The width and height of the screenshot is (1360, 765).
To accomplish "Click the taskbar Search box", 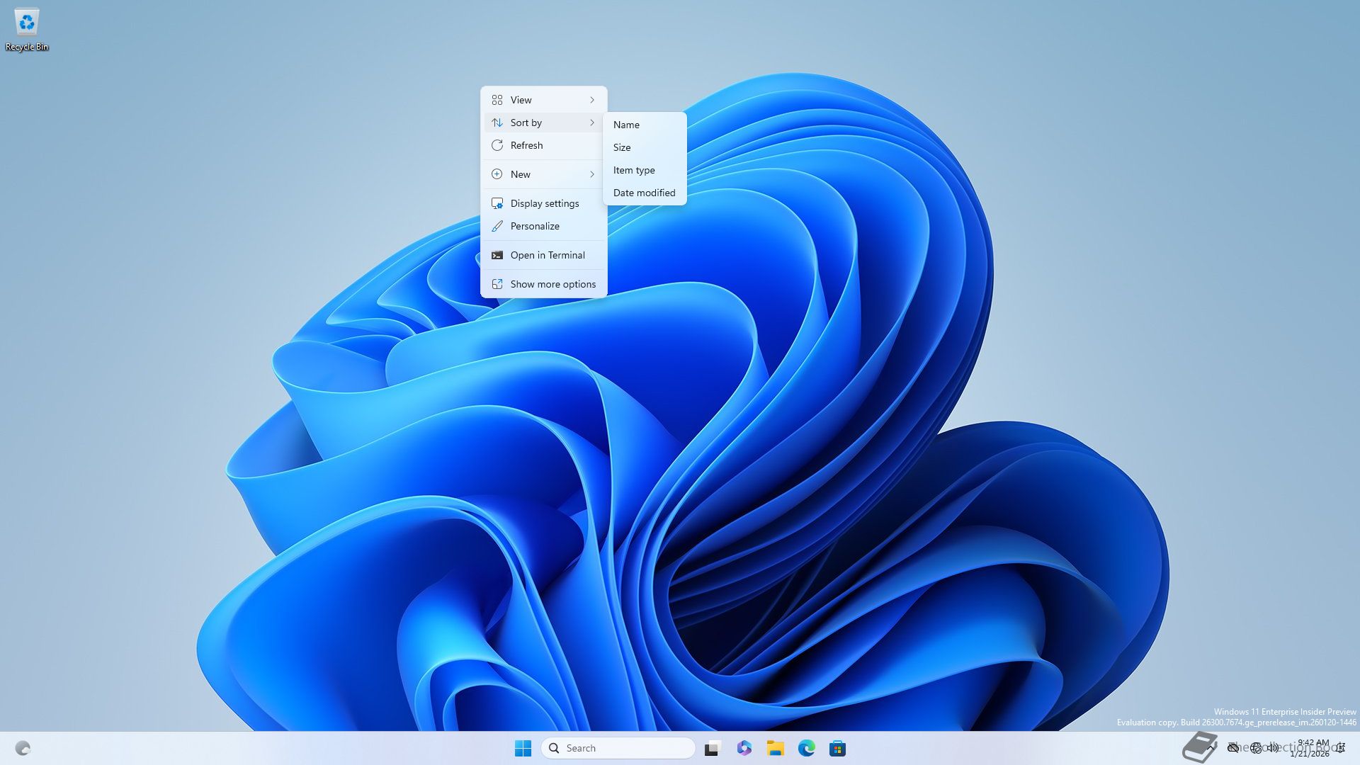I will [618, 748].
